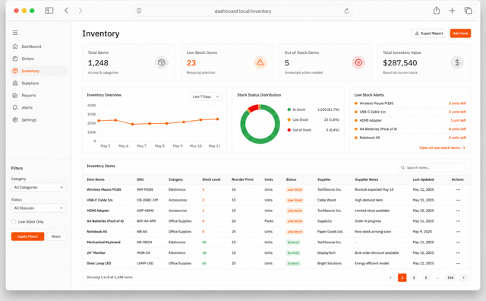Viewport: 486px width, 301px height.
Task: Open actions menu for 24" Monitor row
Action: tap(458, 253)
